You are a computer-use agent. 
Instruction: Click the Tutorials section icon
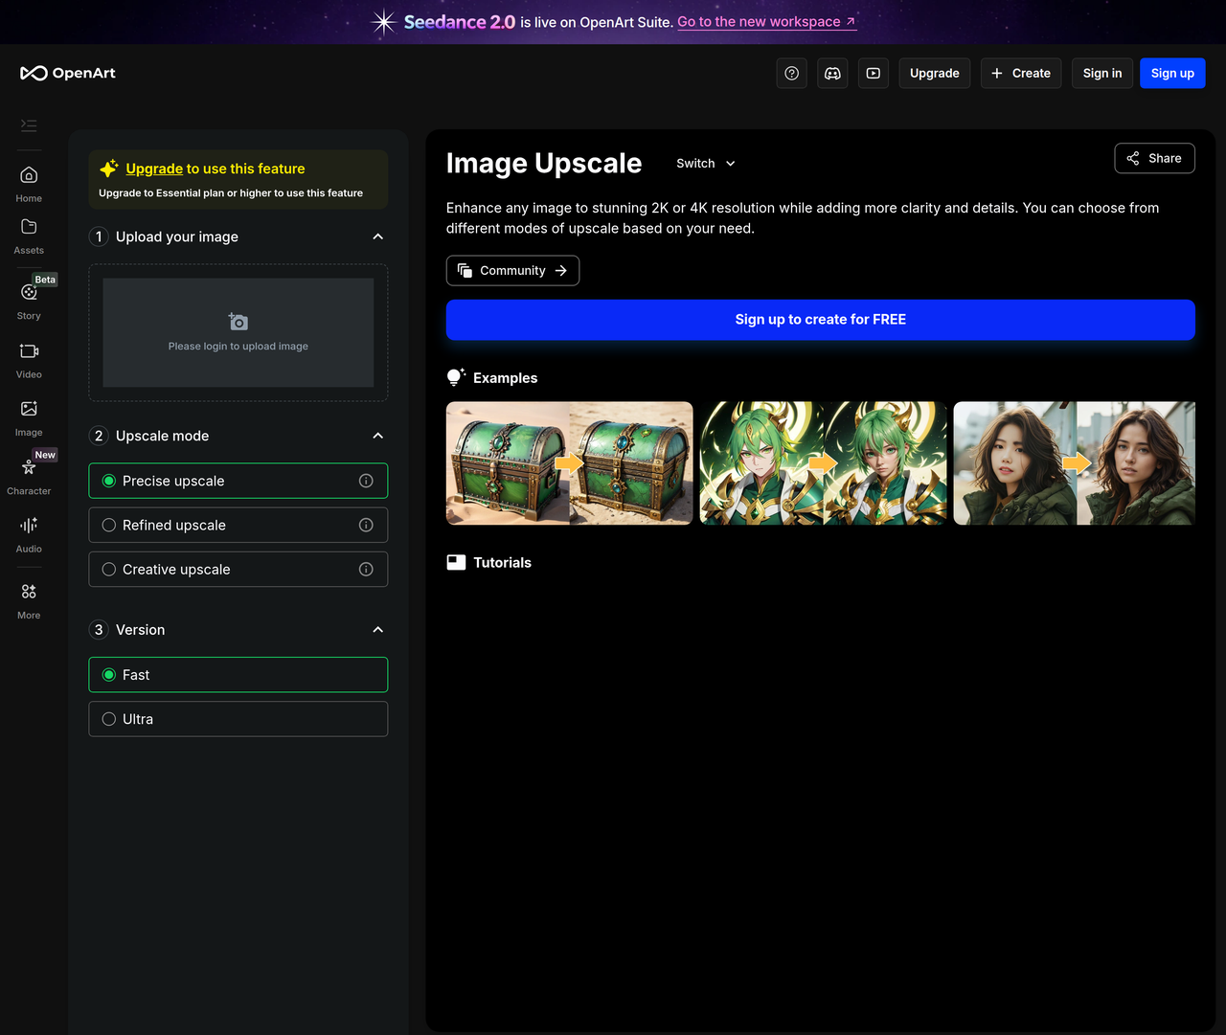456,562
